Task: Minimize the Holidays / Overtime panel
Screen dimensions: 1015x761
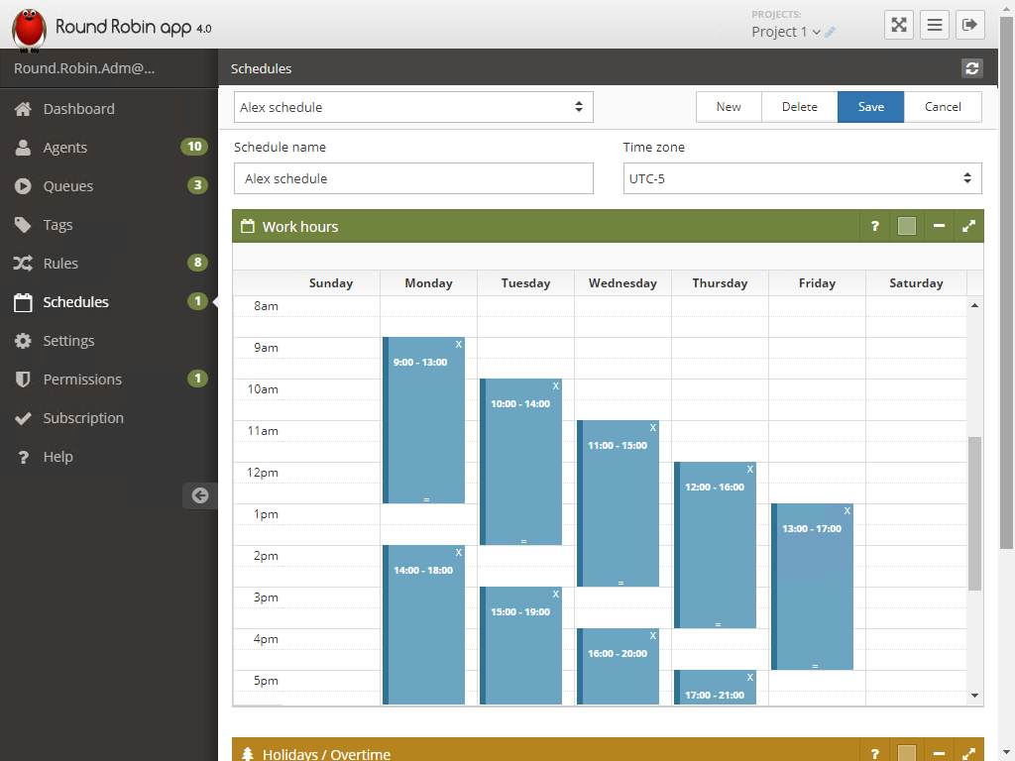Action: (x=938, y=753)
